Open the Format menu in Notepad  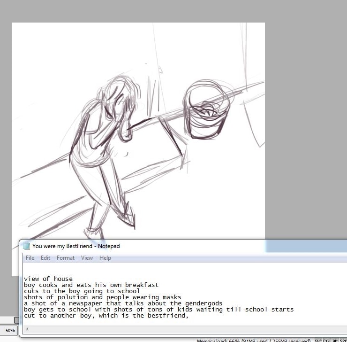[66, 258]
